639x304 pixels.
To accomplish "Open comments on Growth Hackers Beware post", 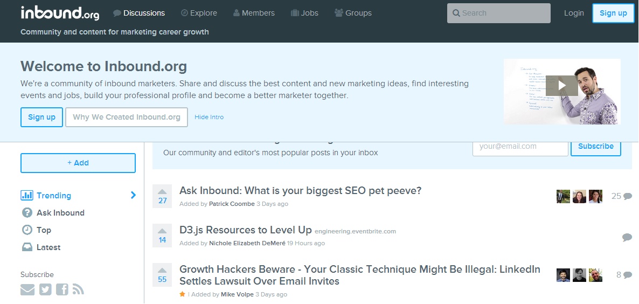I will 624,275.
